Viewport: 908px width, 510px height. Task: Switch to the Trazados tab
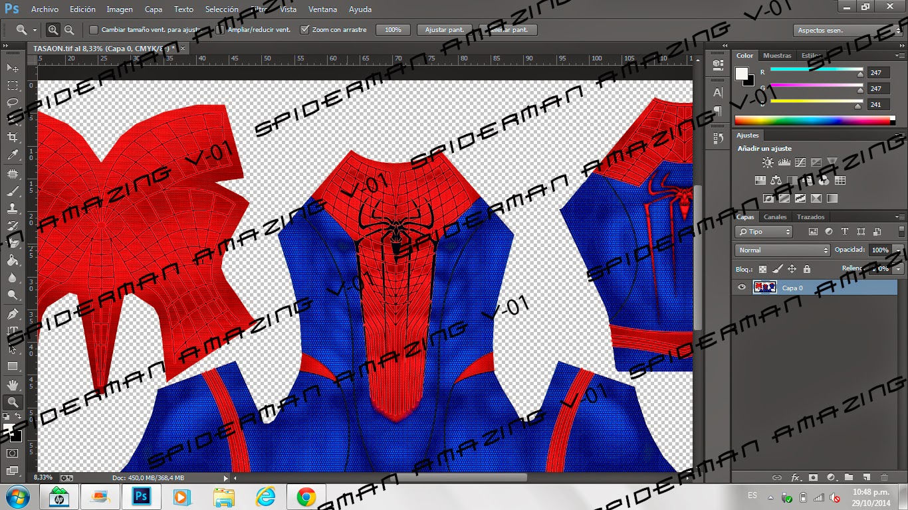pos(810,217)
